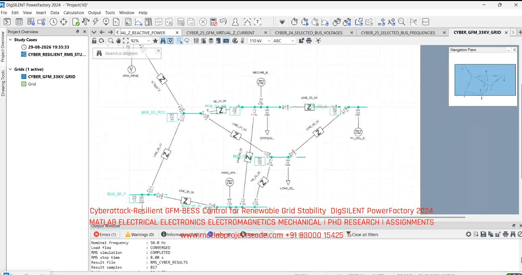Expand the open-tabs list chevron
522x275 pixels.
pyautogui.click(x=94, y=32)
